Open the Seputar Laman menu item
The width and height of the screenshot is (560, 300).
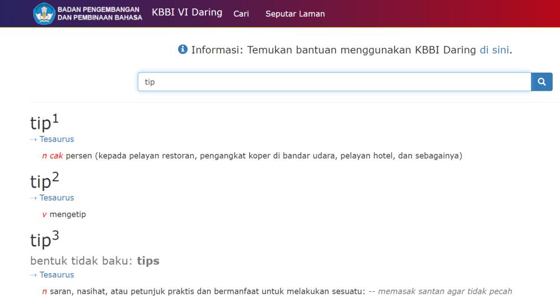[x=295, y=14]
